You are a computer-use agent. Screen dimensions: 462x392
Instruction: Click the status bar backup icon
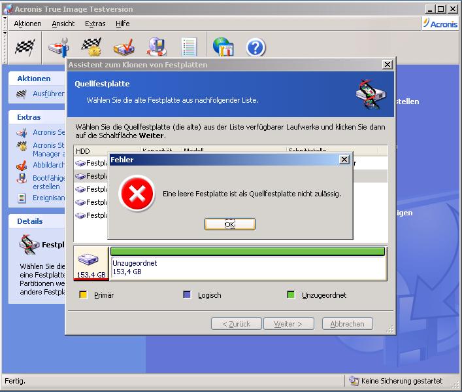pyautogui.click(x=354, y=381)
